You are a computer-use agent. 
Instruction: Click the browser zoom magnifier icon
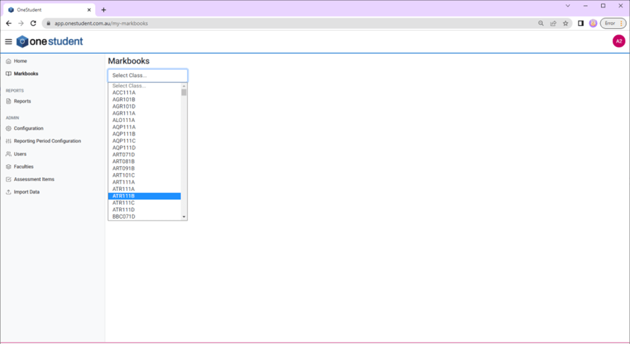pyautogui.click(x=541, y=23)
